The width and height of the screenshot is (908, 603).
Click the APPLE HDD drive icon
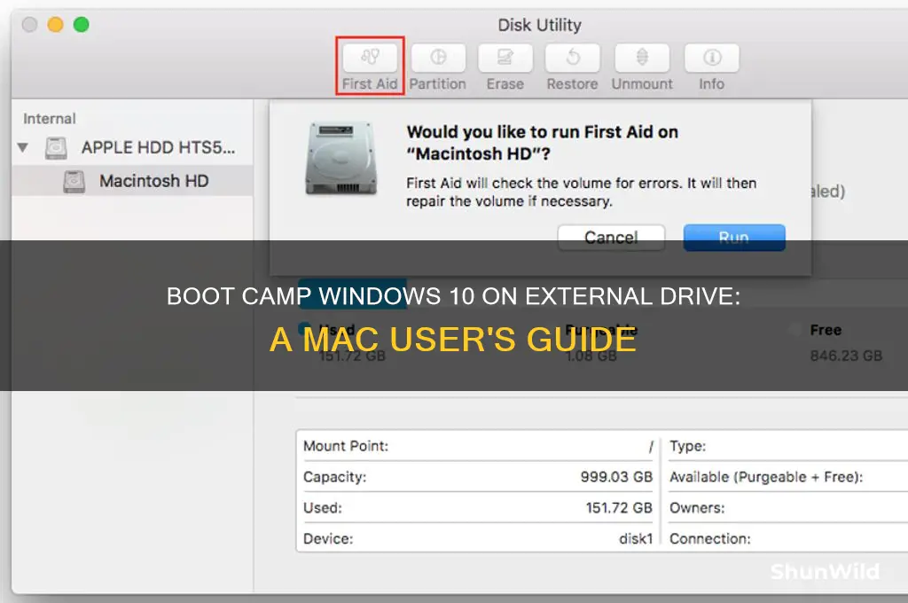[x=56, y=148]
